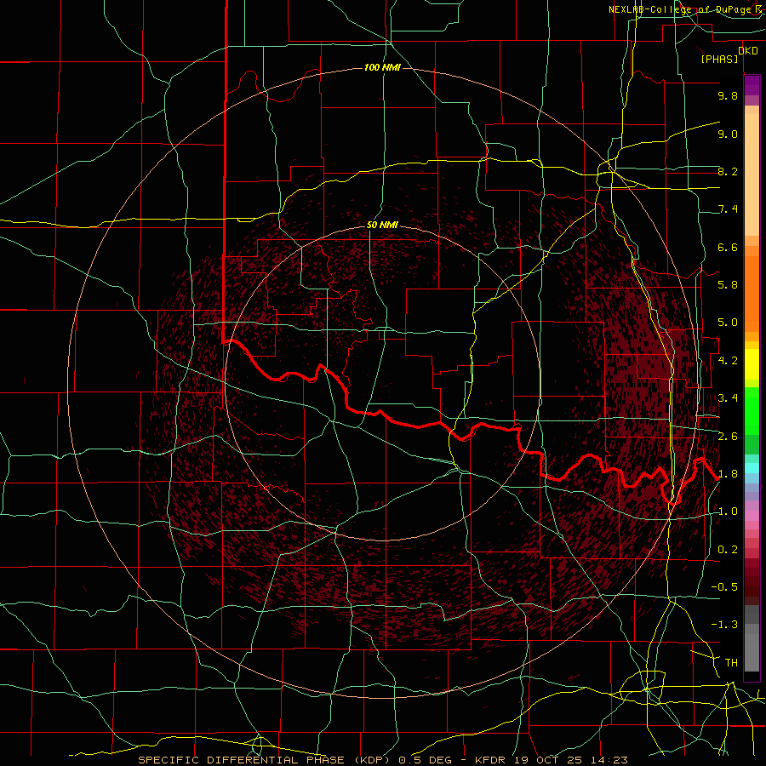Click the 6.6 scale value
This screenshot has width=766, height=766.
[x=728, y=247]
